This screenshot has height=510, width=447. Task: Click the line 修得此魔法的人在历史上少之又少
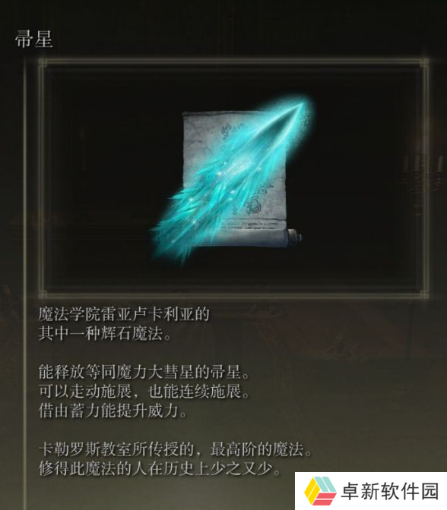pos(160,468)
